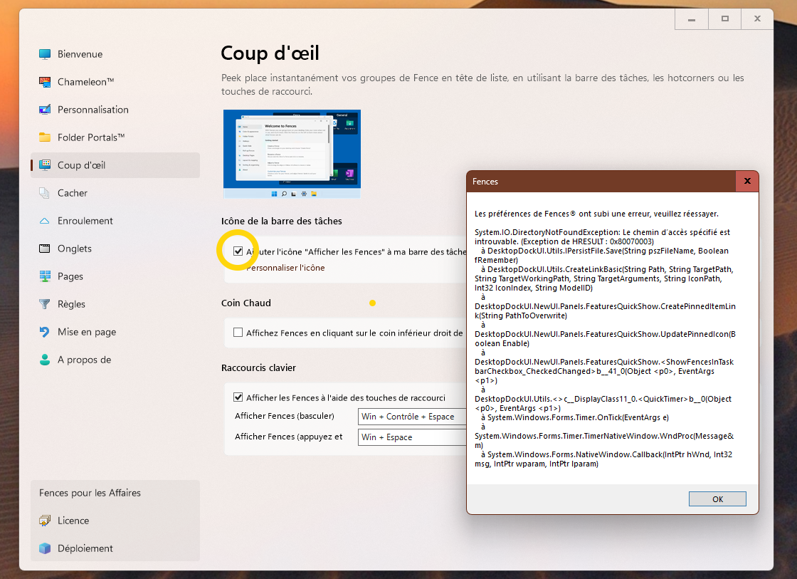Click the "Personnaliser l'icône" link
The width and height of the screenshot is (797, 579).
point(285,268)
